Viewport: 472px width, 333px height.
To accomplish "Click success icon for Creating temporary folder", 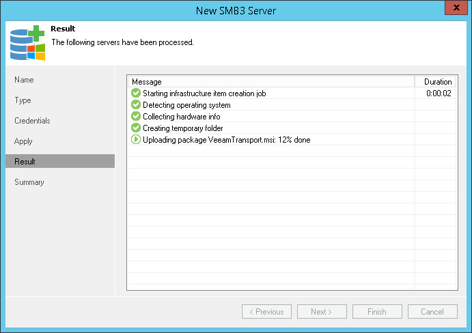I will [136, 128].
